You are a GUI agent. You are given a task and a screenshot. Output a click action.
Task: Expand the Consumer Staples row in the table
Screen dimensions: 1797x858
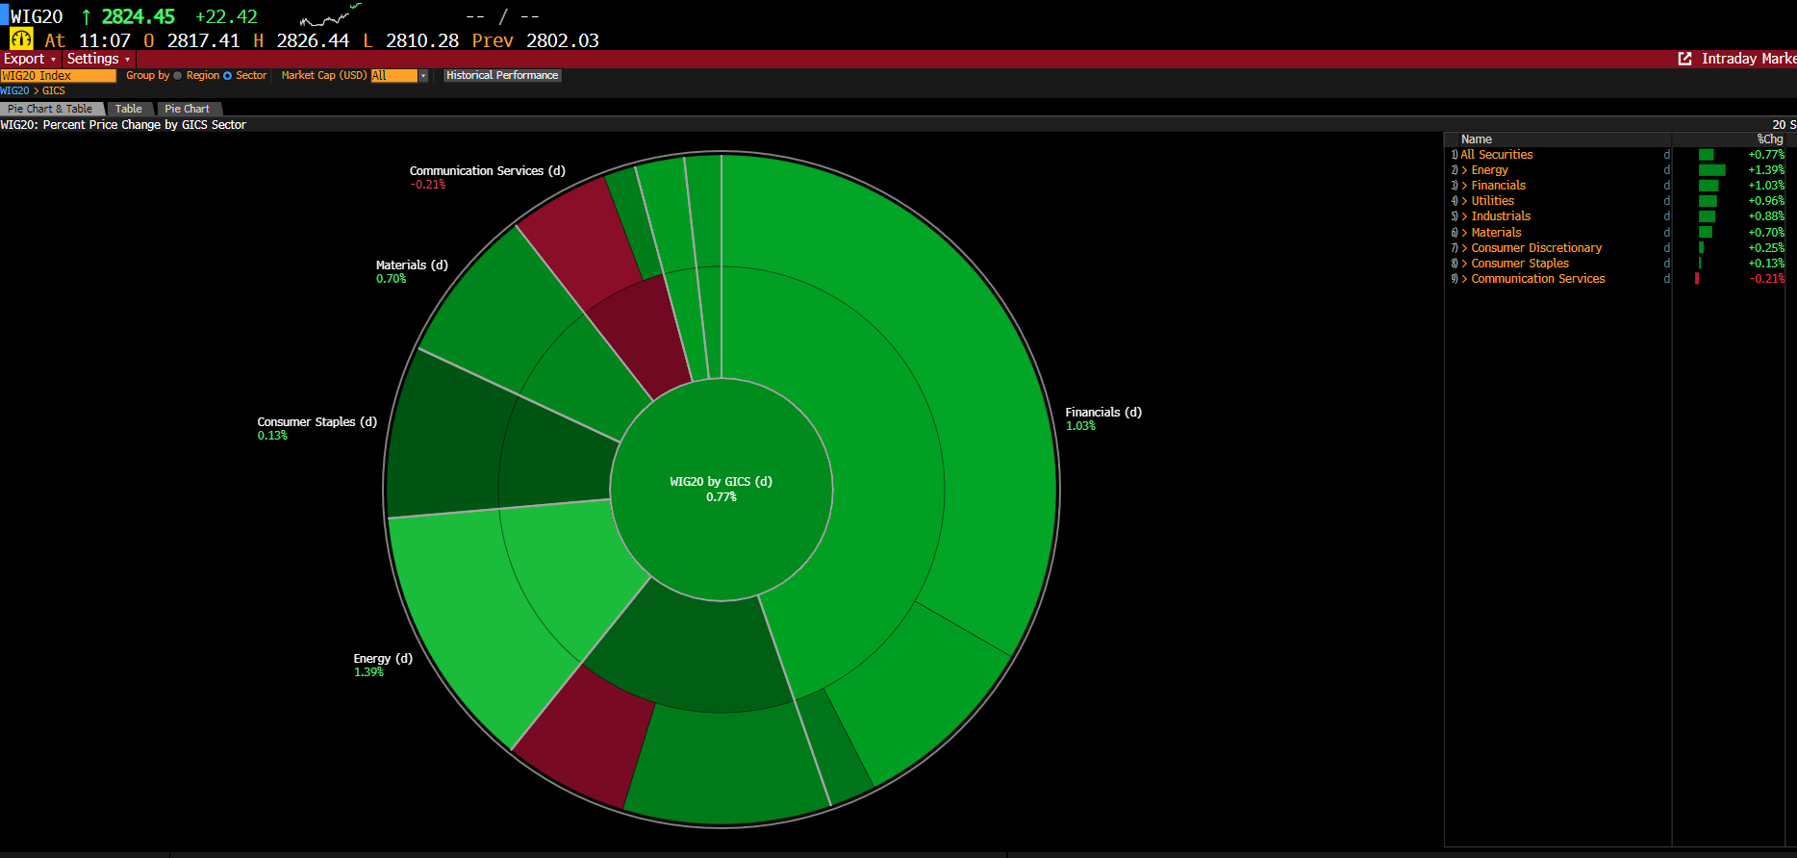pos(1465,264)
